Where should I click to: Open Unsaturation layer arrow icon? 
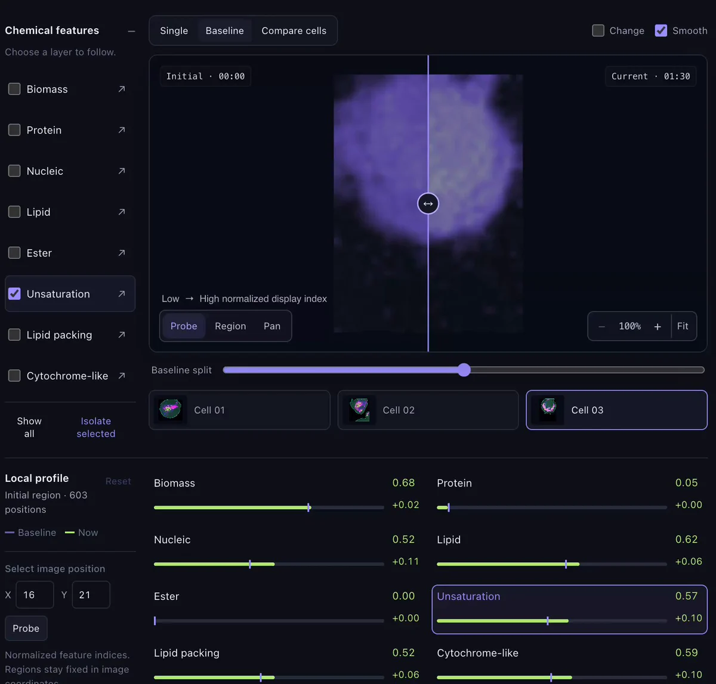(x=122, y=294)
